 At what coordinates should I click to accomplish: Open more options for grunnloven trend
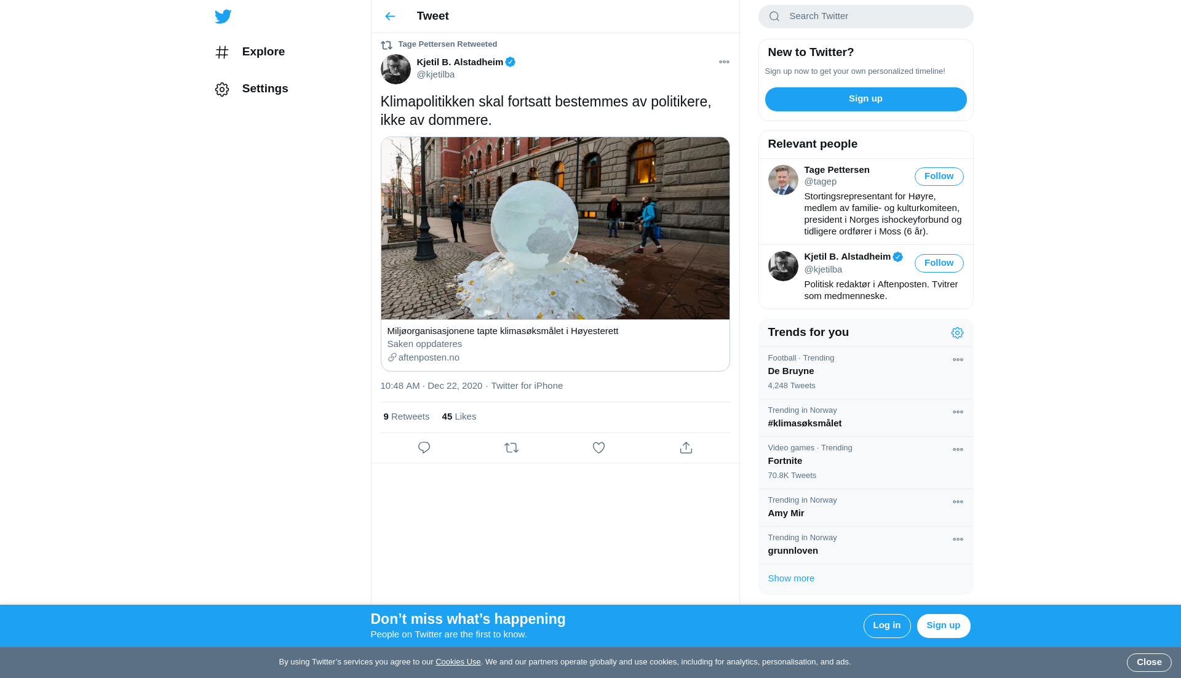(x=958, y=540)
